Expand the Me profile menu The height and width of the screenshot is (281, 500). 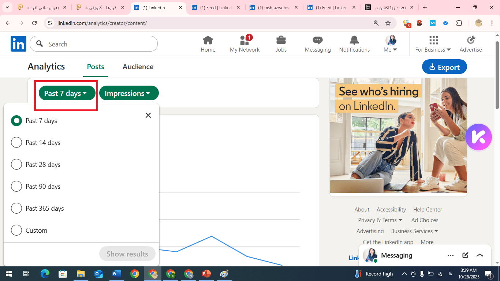[x=391, y=44]
